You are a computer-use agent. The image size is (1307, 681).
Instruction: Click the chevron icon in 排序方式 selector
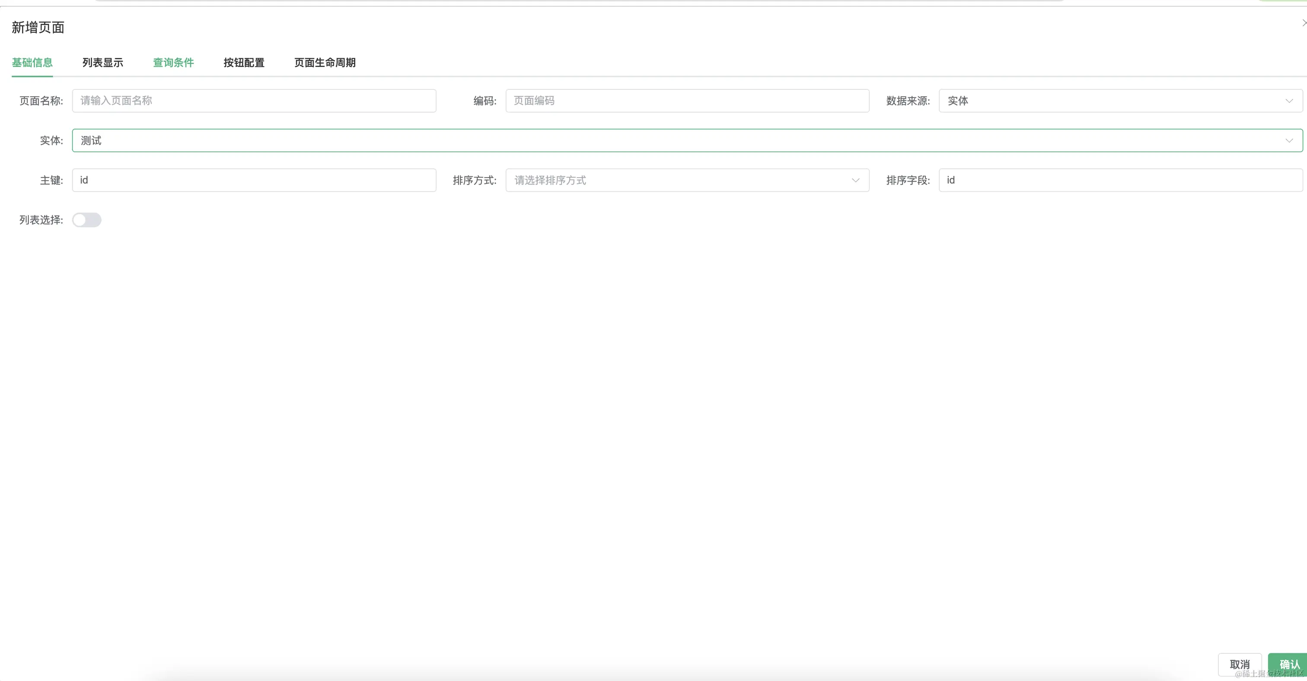[855, 180]
